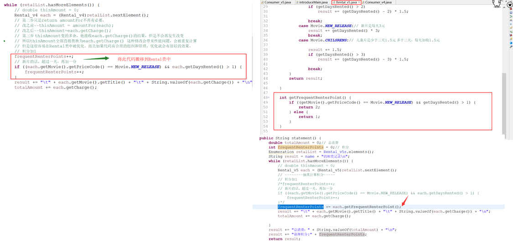Click the Consumer_v4.java tab file icon
Screen dimensions: 513x243
coord(363,2)
